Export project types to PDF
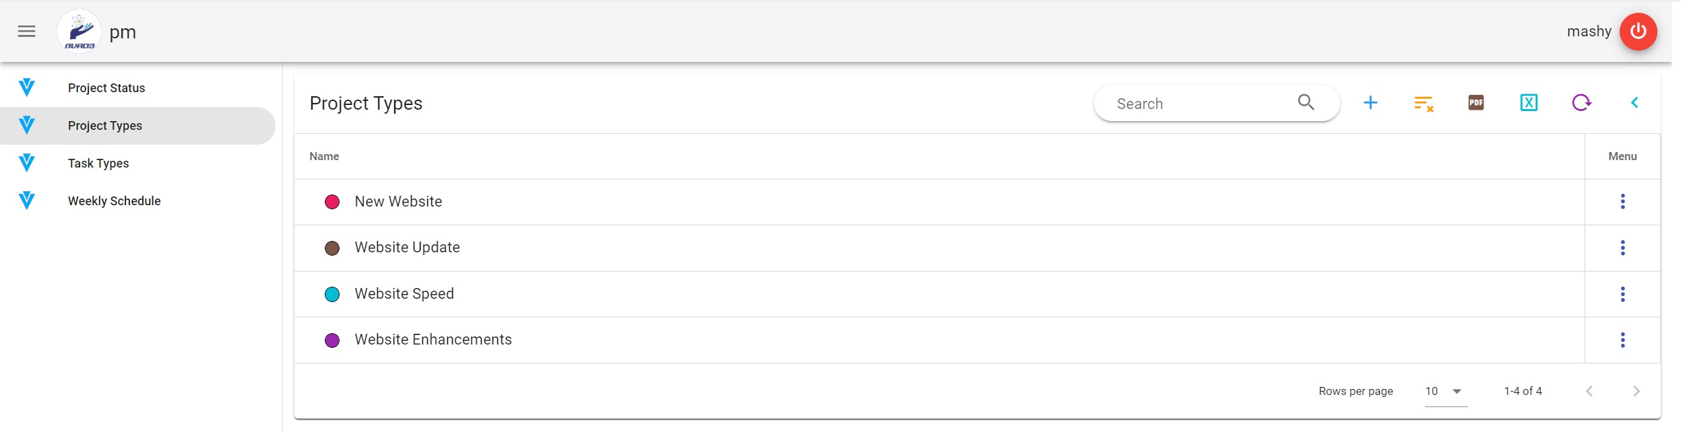Screen dimensions: 1681x432 coord(1476,103)
